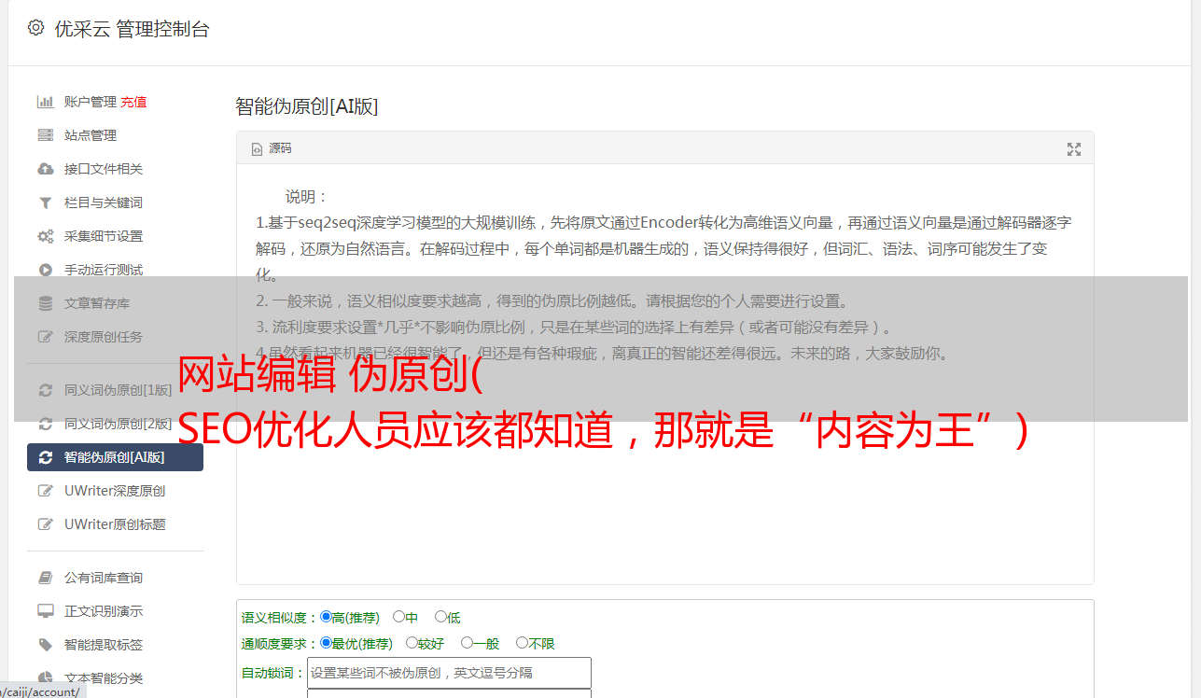This screenshot has height=698, width=1201.
Task: Set 通顺度要求 to 一般
Action: pos(467,643)
